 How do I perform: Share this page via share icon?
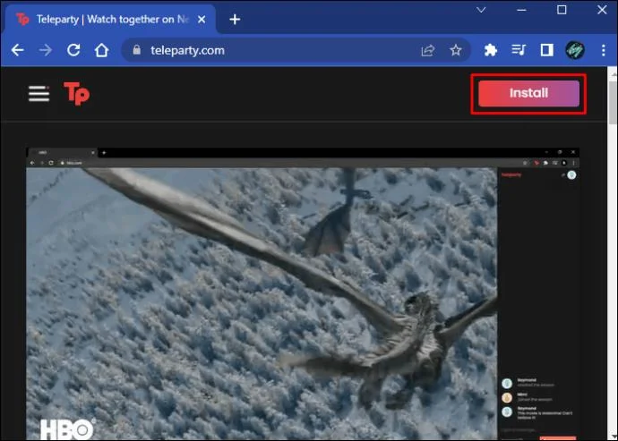click(427, 50)
